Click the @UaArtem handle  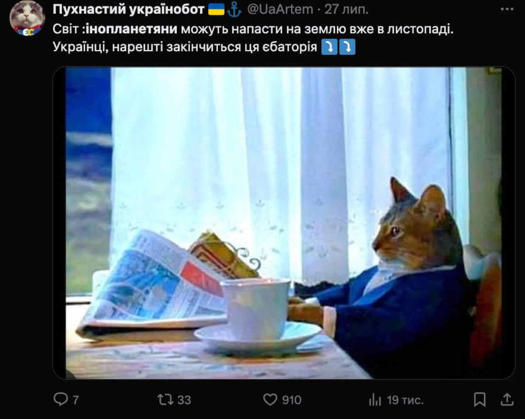tap(280, 9)
